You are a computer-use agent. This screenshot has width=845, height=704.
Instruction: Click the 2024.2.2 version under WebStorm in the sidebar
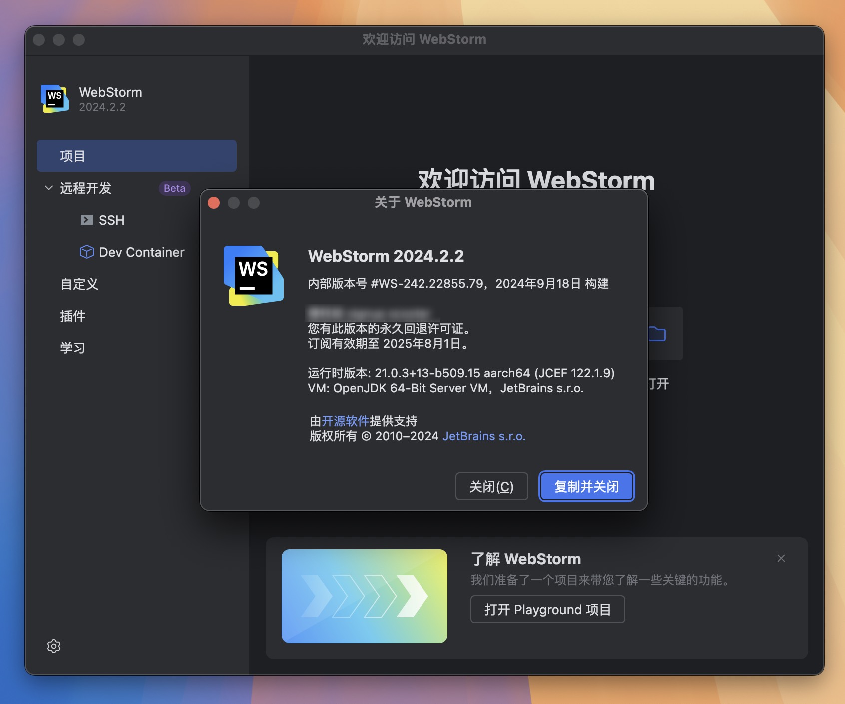click(102, 107)
